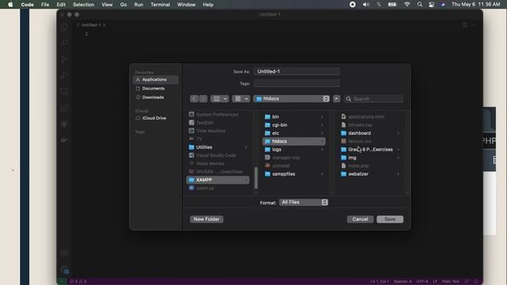Image resolution: width=507 pixels, height=285 pixels.
Task: Expand the chevron next to the dashboard folder
Action: pos(398,133)
